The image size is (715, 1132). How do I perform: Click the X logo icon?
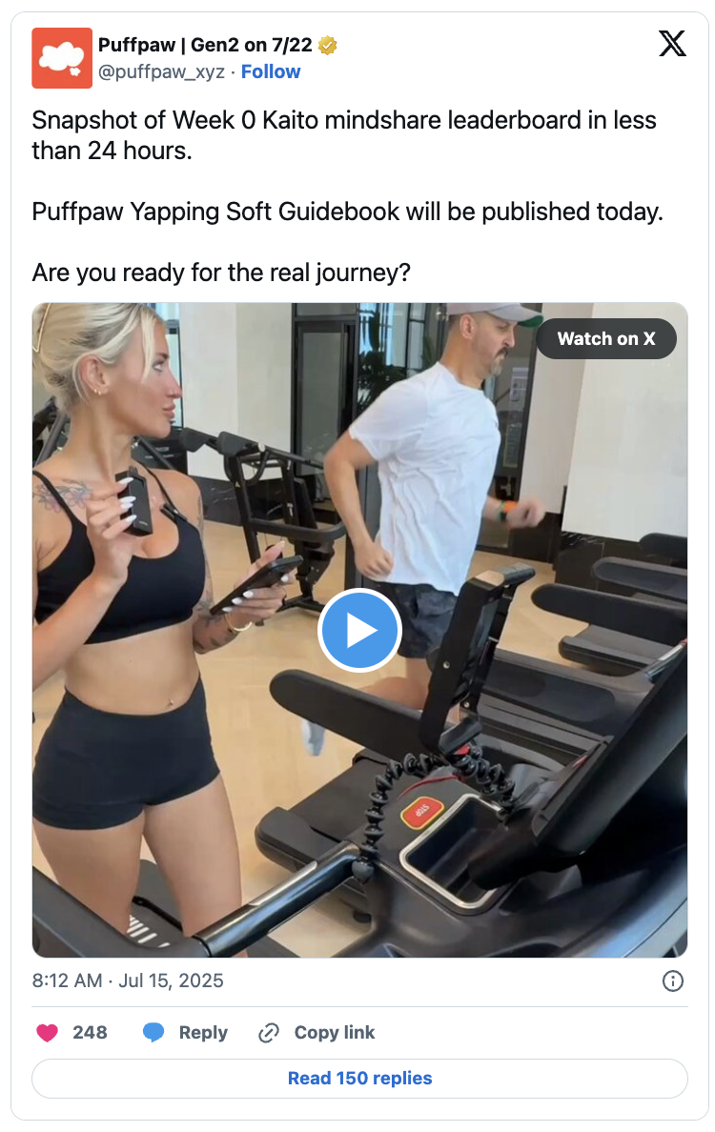click(x=672, y=44)
